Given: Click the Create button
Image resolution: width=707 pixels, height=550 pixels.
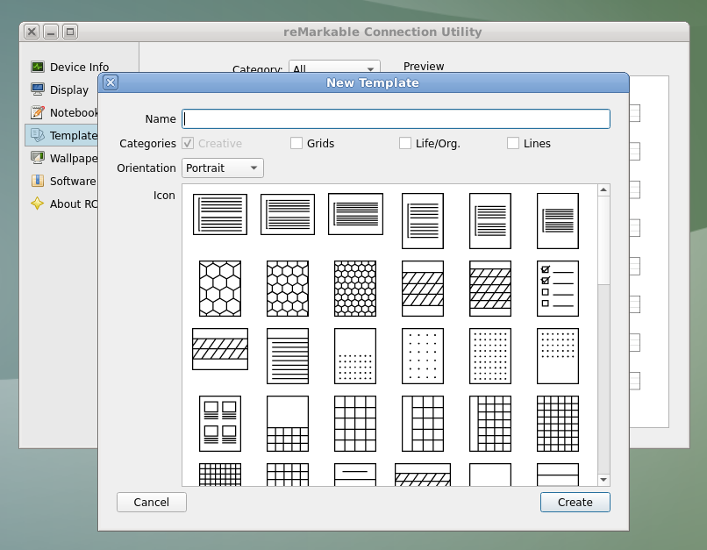Looking at the screenshot, I should [575, 503].
